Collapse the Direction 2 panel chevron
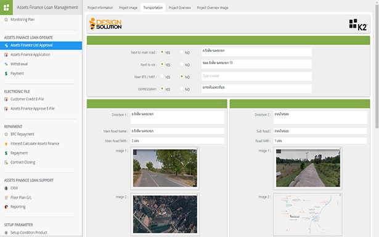Image resolution: width=379 pixels, height=237 pixels. 364,104
